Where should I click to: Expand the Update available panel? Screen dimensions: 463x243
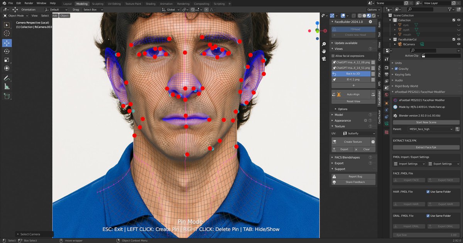pos(346,43)
